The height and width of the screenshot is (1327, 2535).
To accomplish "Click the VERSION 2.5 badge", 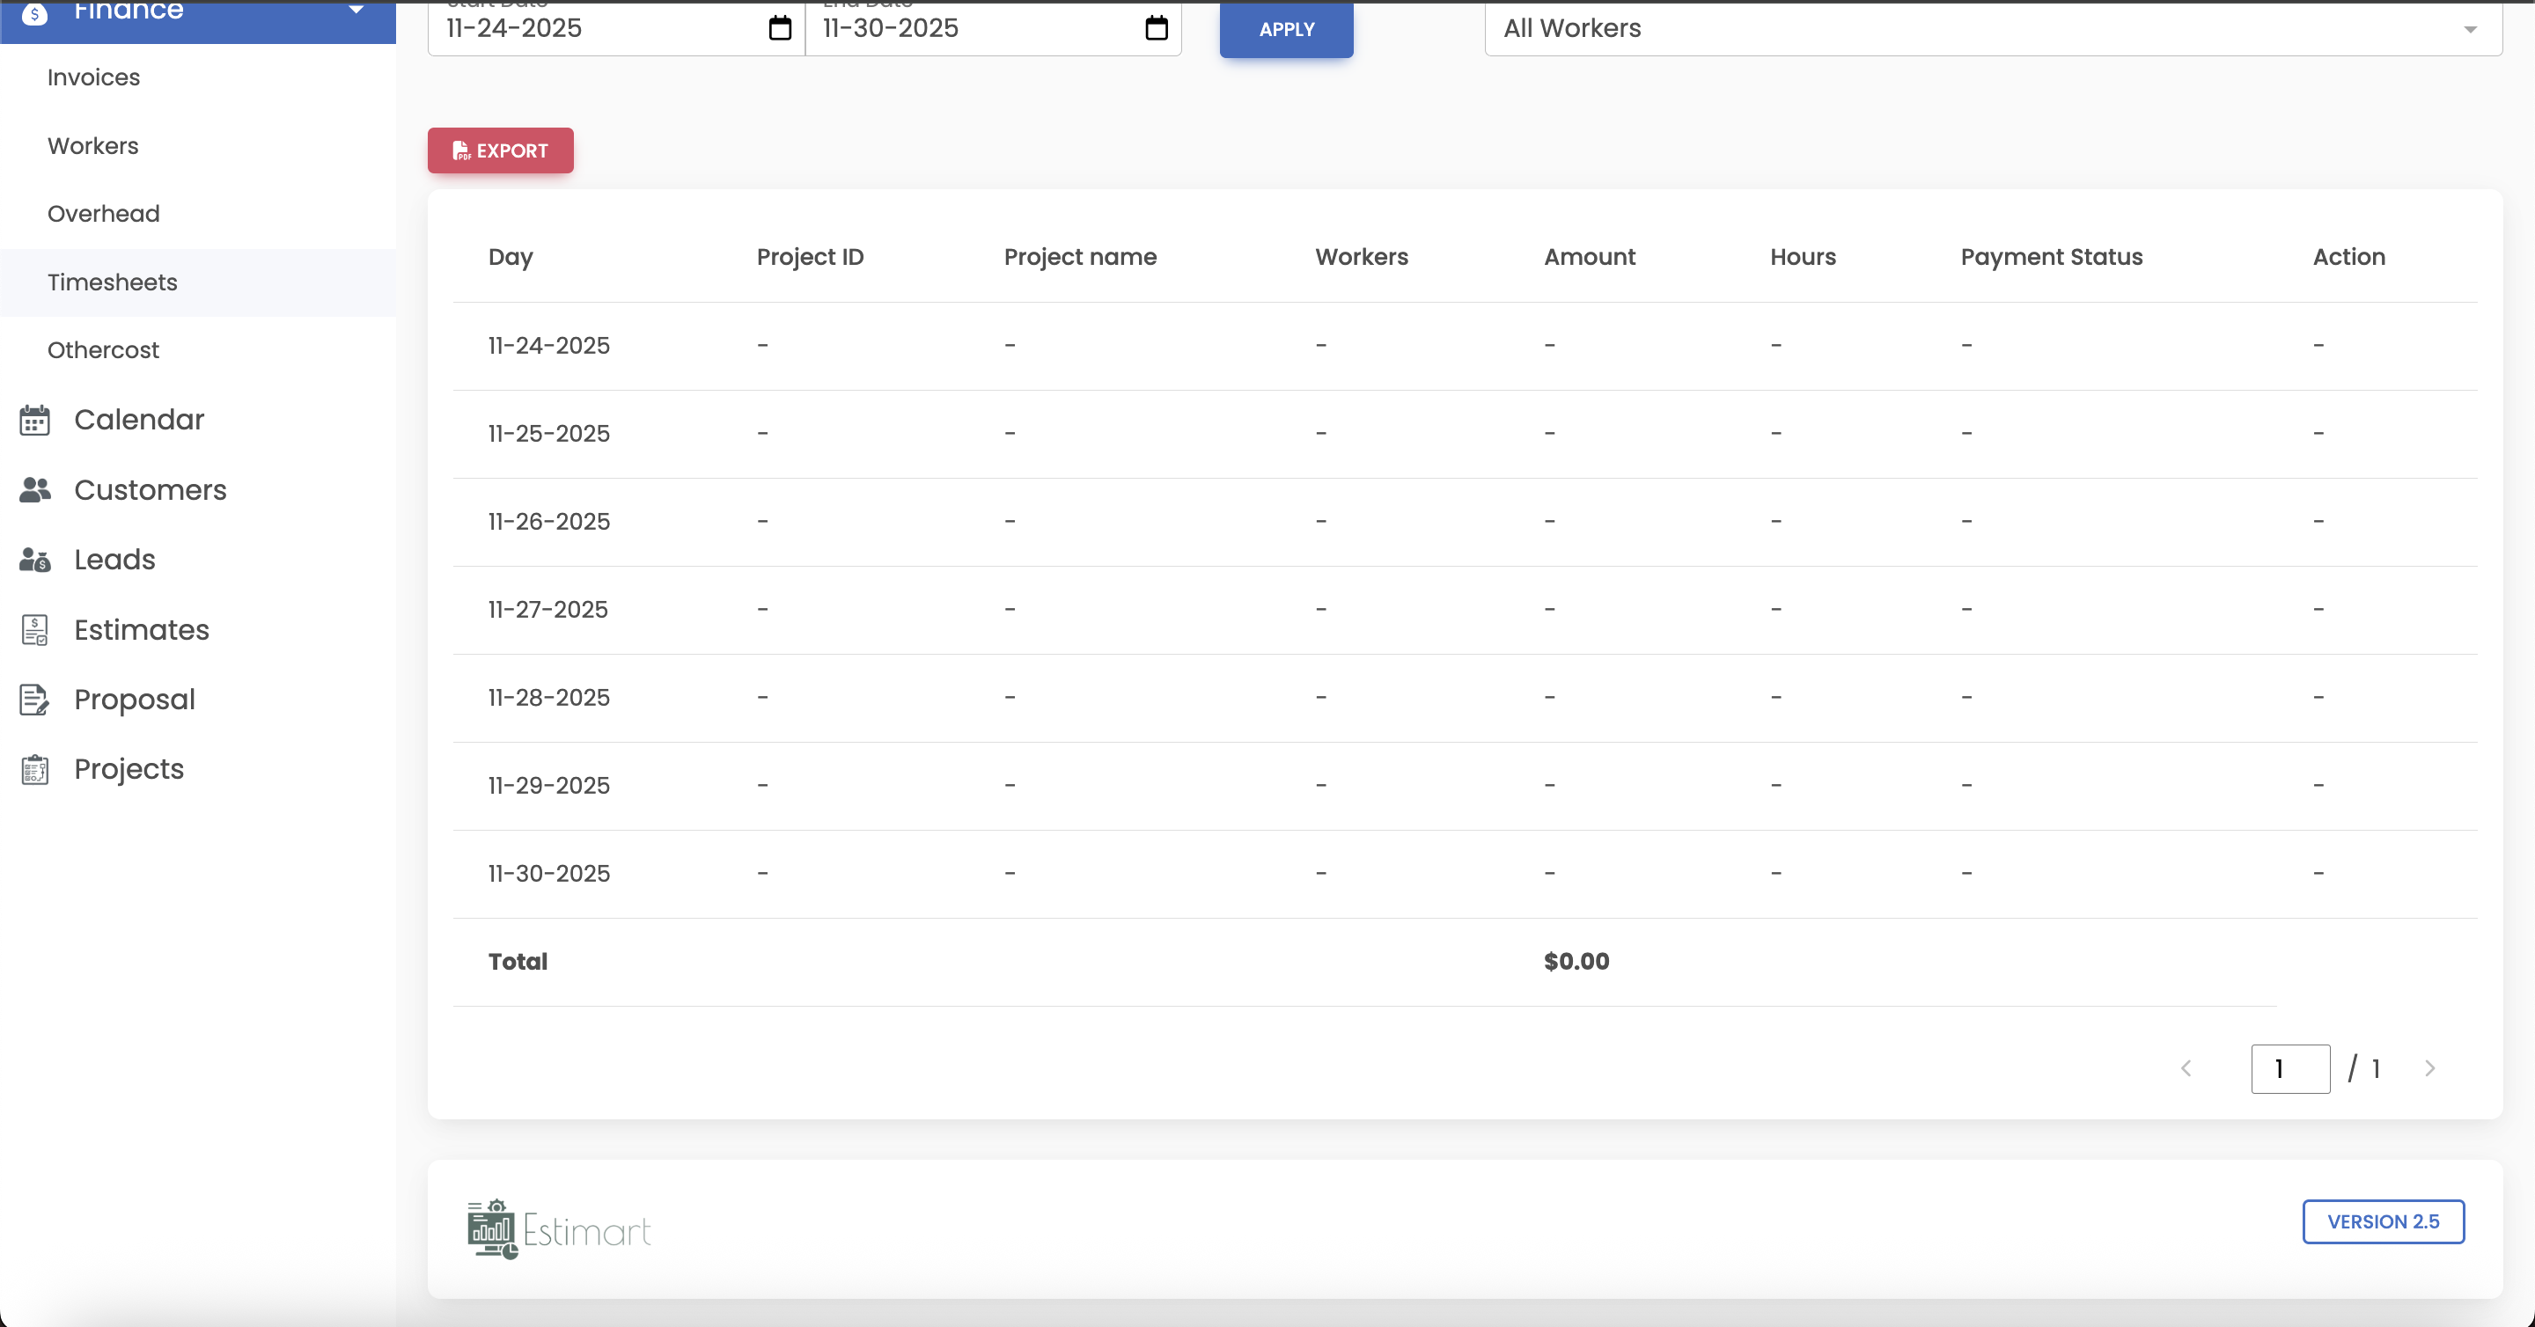I will tap(2383, 1221).
